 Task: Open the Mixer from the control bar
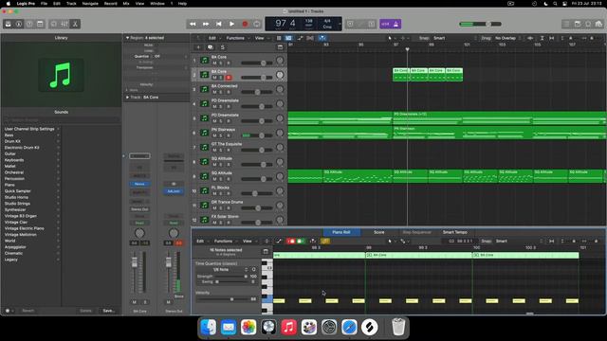pos(64,24)
